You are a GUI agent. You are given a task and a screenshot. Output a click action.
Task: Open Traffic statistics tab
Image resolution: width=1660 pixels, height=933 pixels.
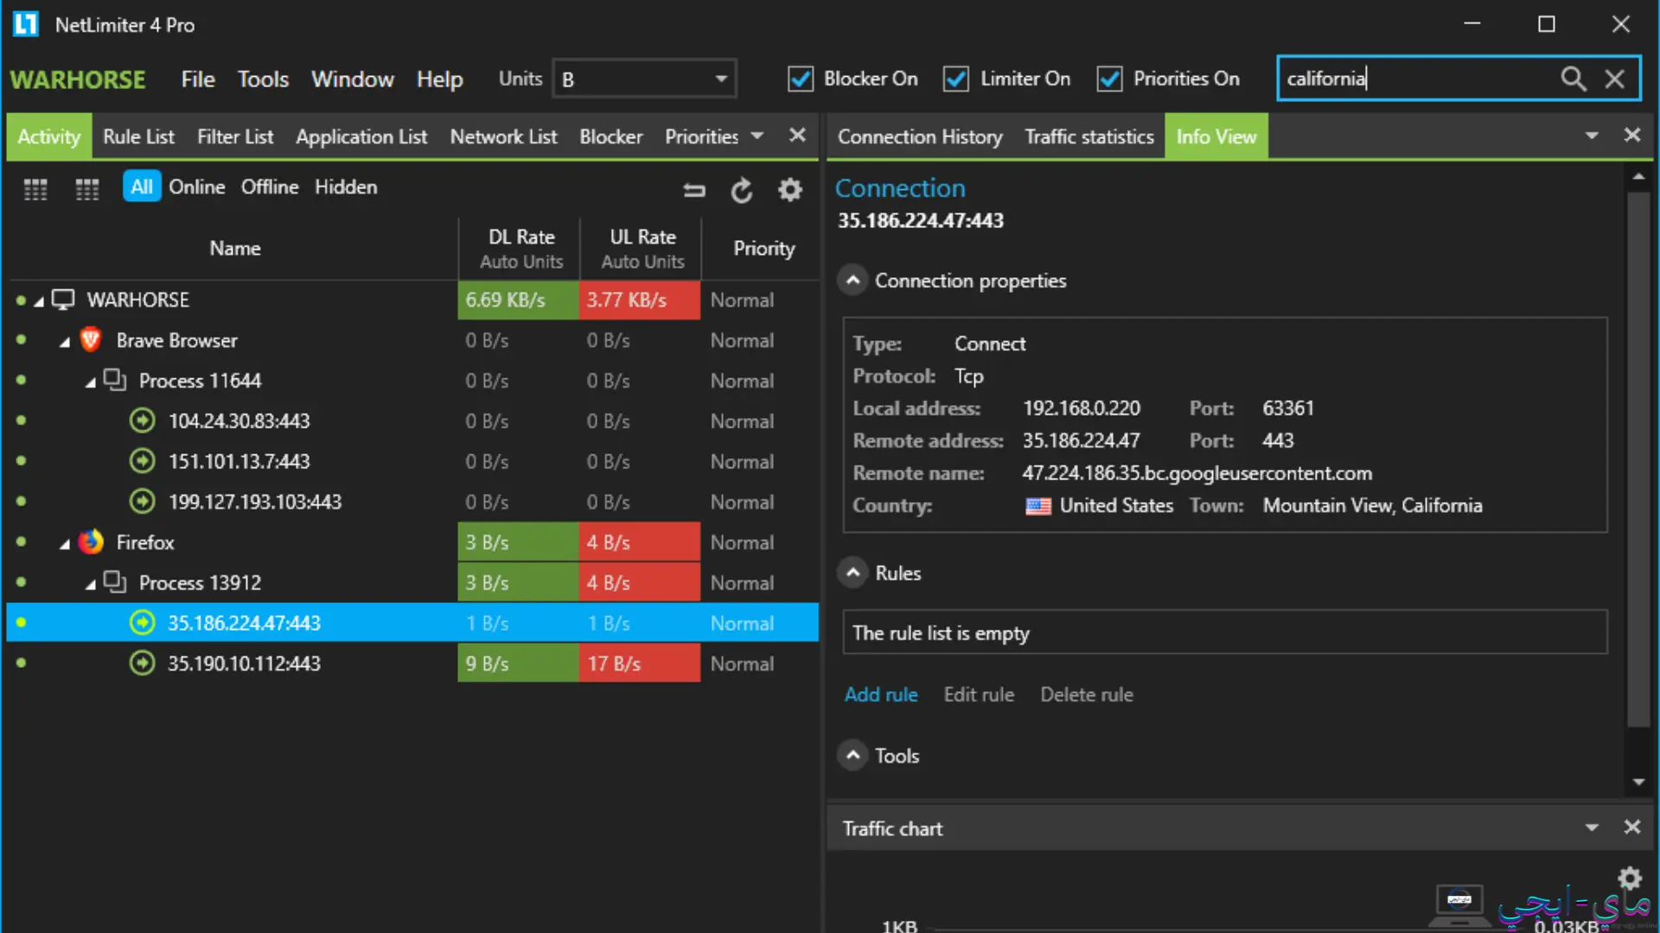tap(1089, 136)
